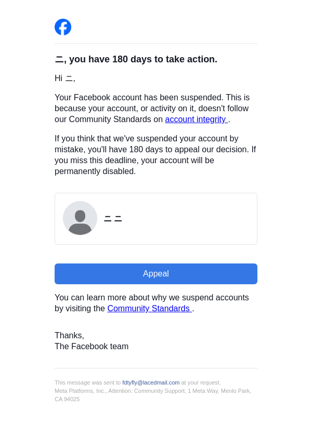Click the divider line below the logo
The height and width of the screenshot is (423, 312).
pyautogui.click(x=156, y=44)
